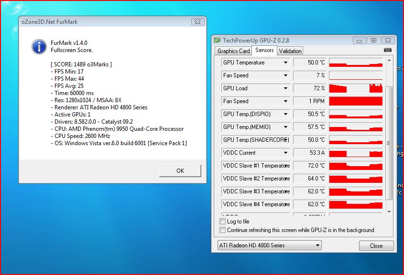404x275 pixels.
Task: Open the VDDC Current dropdown
Action: pos(285,153)
